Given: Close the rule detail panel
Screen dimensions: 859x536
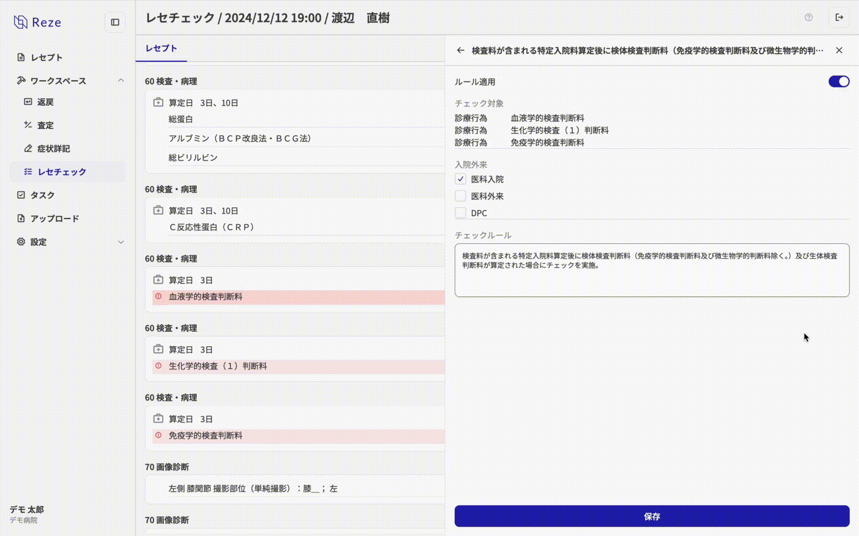Looking at the screenshot, I should point(839,50).
